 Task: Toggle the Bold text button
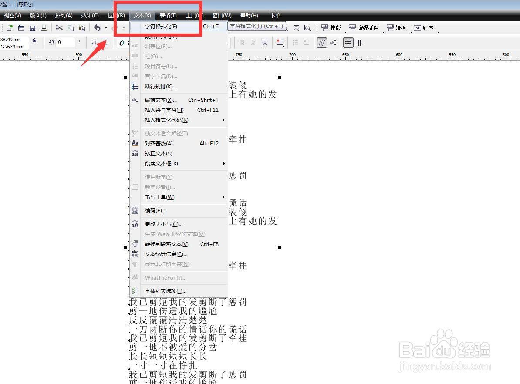[242, 42]
